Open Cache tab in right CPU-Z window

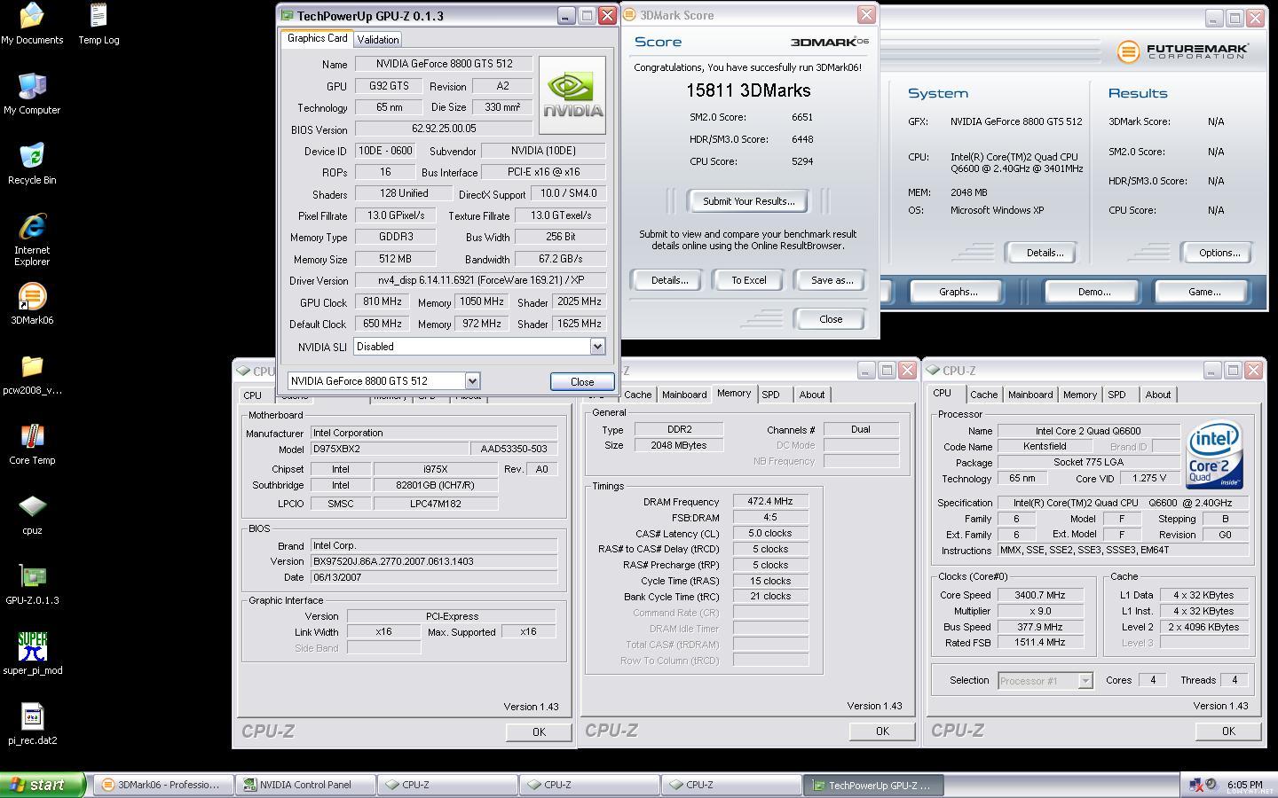983,395
